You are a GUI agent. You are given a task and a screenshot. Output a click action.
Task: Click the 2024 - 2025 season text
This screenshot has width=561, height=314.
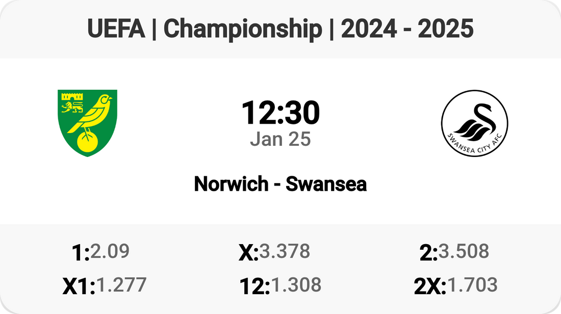point(407,30)
